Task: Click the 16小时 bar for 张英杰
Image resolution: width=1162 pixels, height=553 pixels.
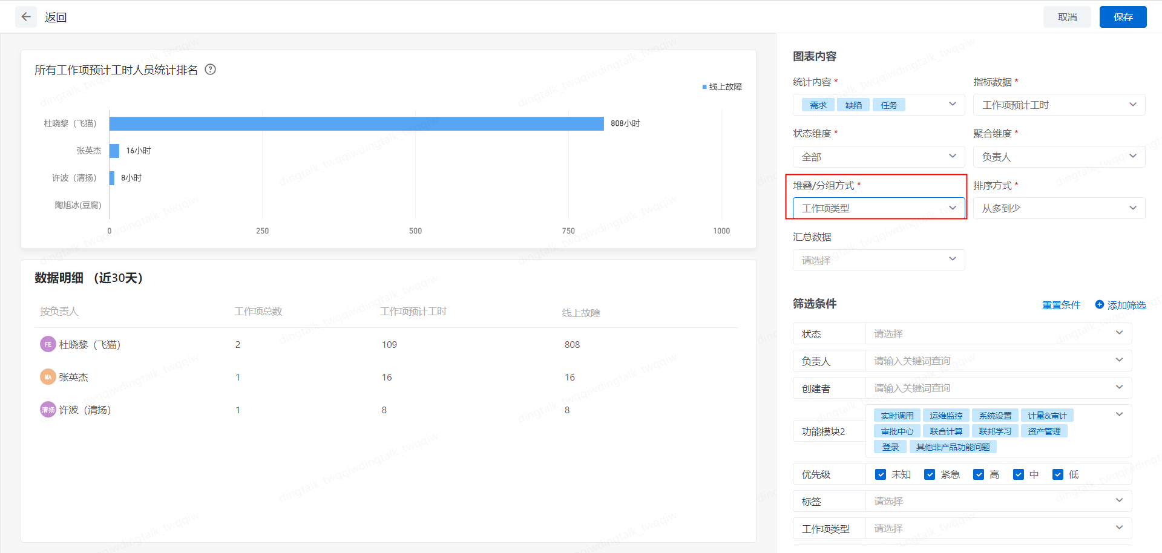Action: pos(114,151)
